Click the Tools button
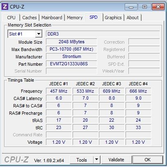Viewport: 167px width, 167px height. (x=82, y=160)
